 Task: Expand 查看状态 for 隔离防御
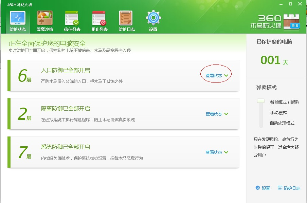coord(217,114)
